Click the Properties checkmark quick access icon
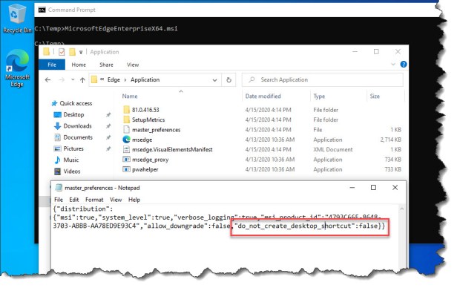The image size is (457, 288). coord(62,52)
